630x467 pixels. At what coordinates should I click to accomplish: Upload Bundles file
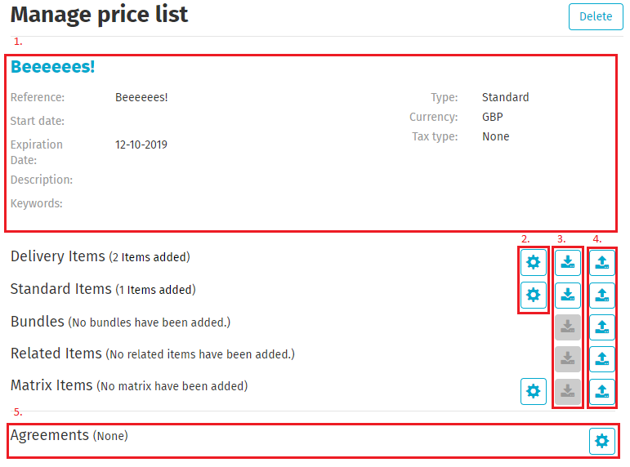(x=602, y=327)
